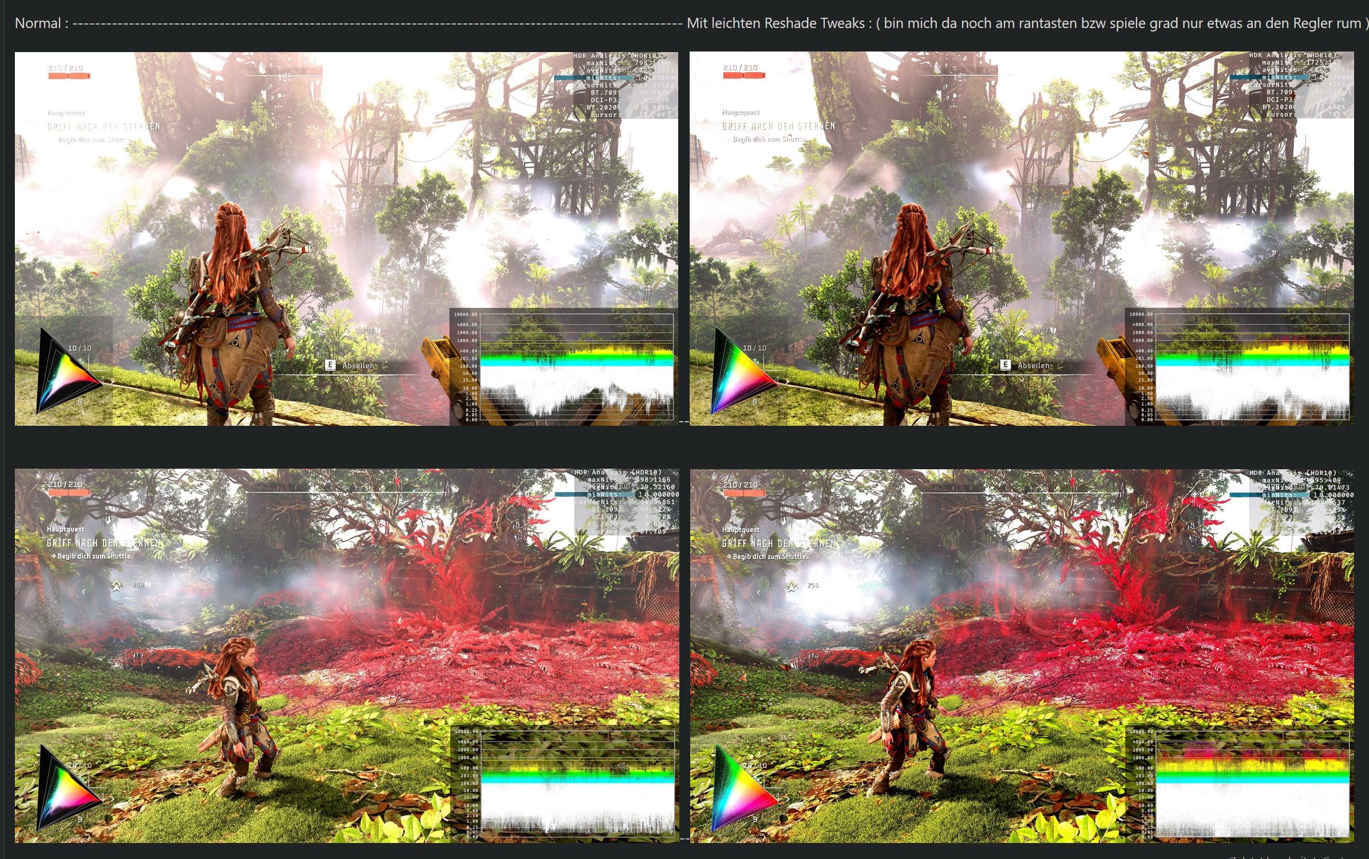Click HDR Analysis overlay in Reshade red-plants screenshot

pos(1301,502)
